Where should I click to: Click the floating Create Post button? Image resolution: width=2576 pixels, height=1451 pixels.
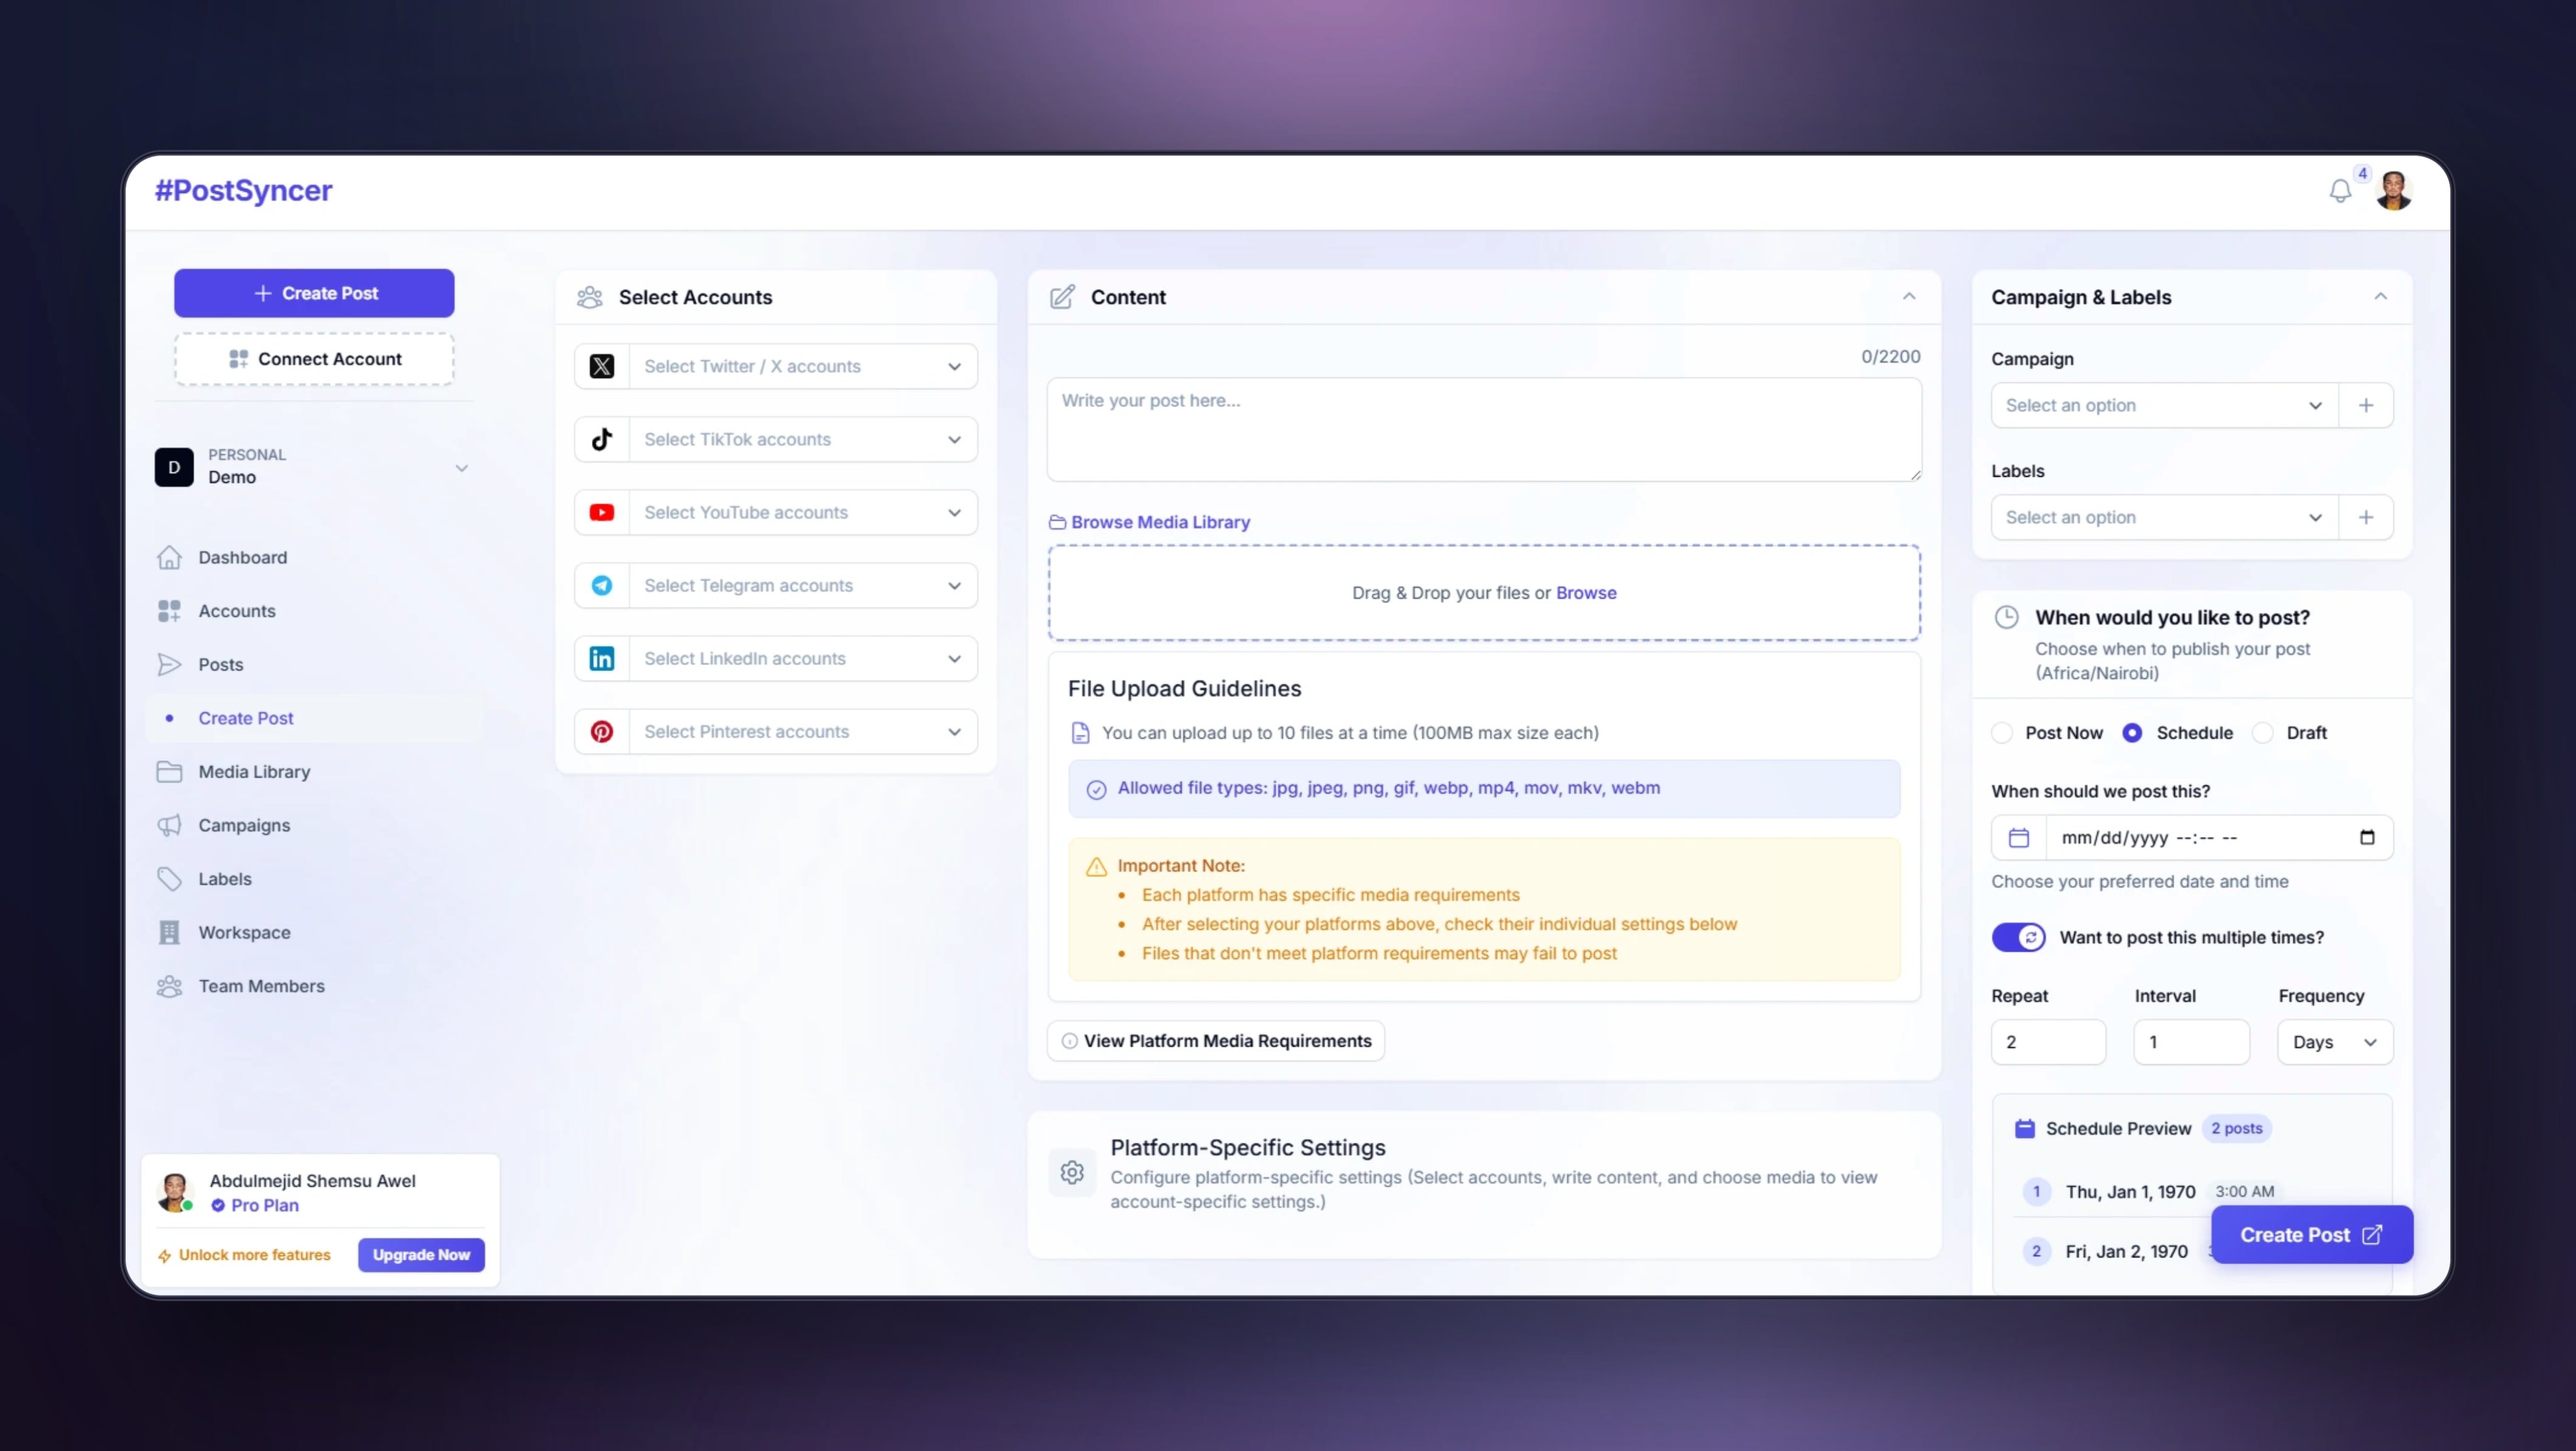(2312, 1235)
